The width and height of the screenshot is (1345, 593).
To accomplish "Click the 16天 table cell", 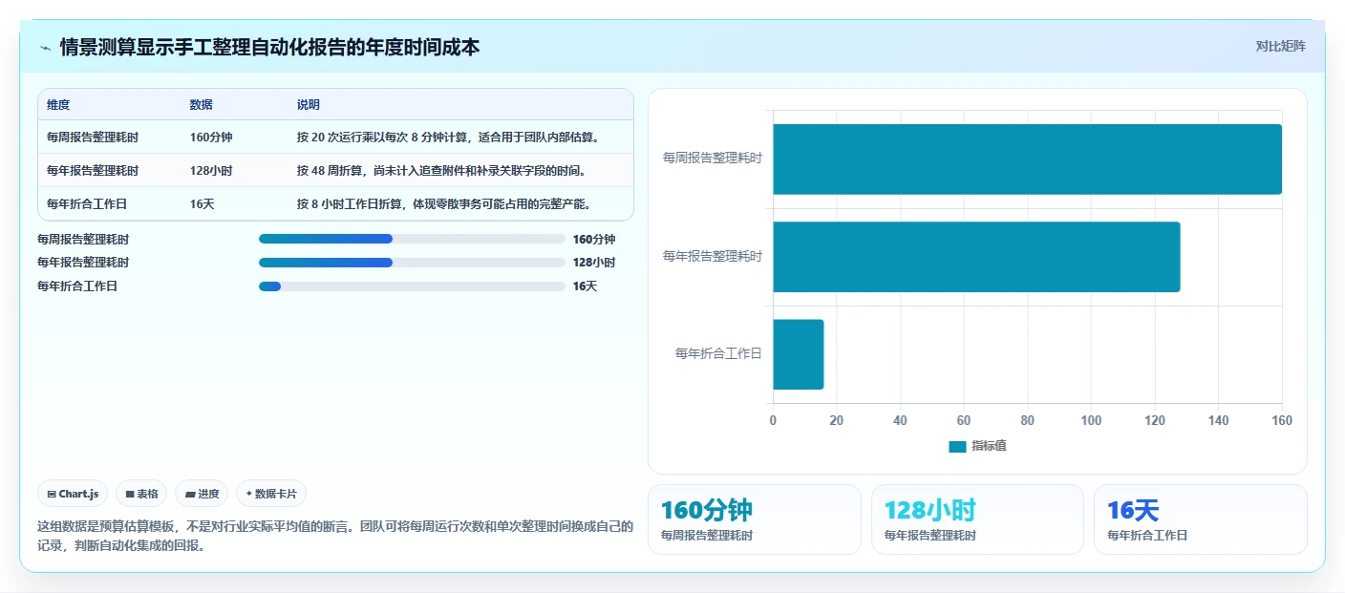I will pos(202,203).
